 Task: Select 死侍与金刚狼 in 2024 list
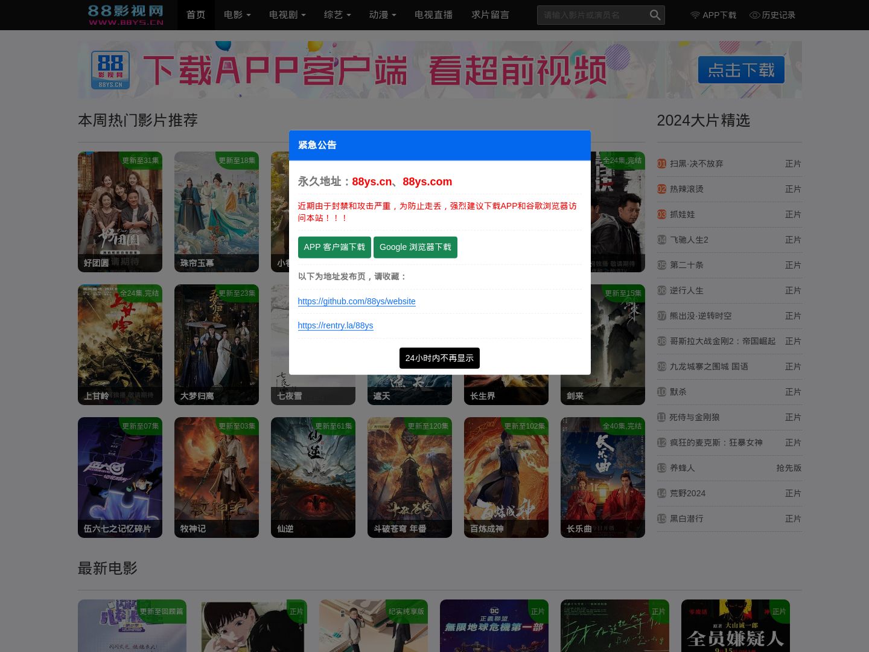click(x=695, y=417)
